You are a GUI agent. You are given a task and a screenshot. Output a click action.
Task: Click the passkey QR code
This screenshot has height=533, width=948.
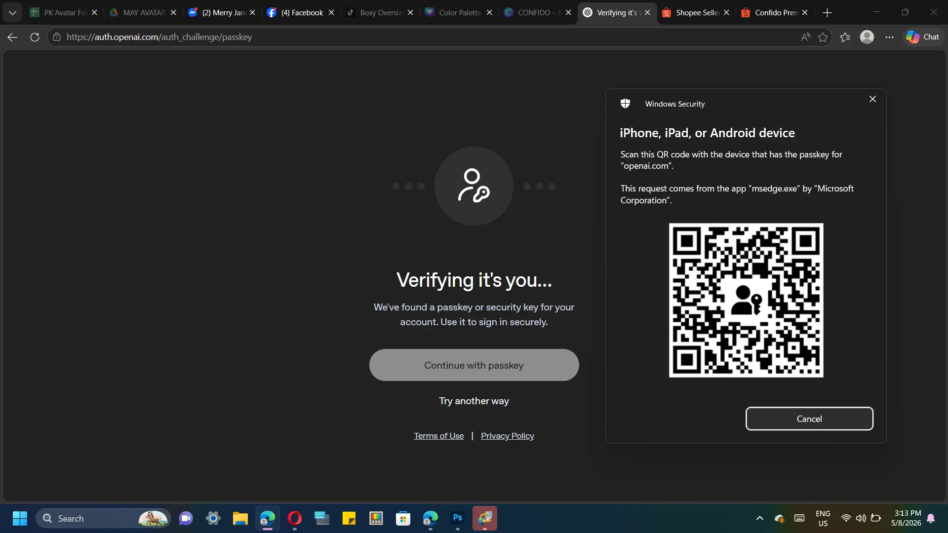[x=746, y=300]
